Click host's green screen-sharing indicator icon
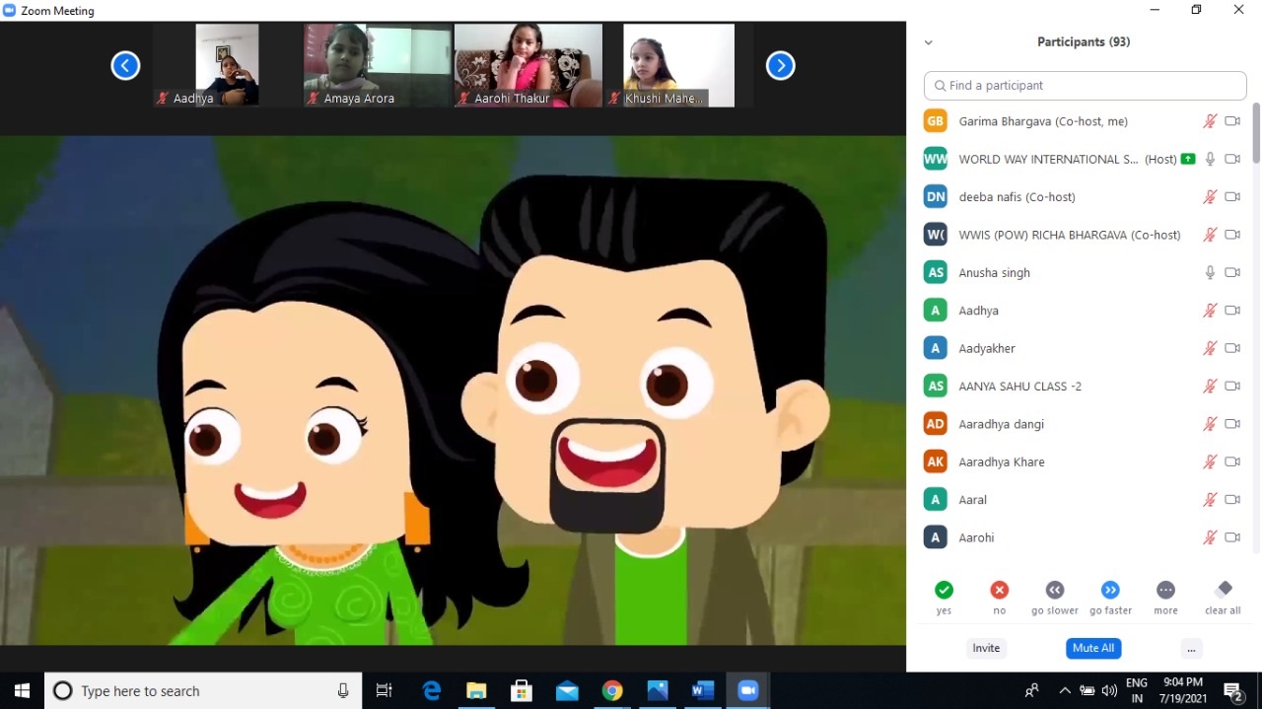1262x709 pixels. [x=1188, y=159]
